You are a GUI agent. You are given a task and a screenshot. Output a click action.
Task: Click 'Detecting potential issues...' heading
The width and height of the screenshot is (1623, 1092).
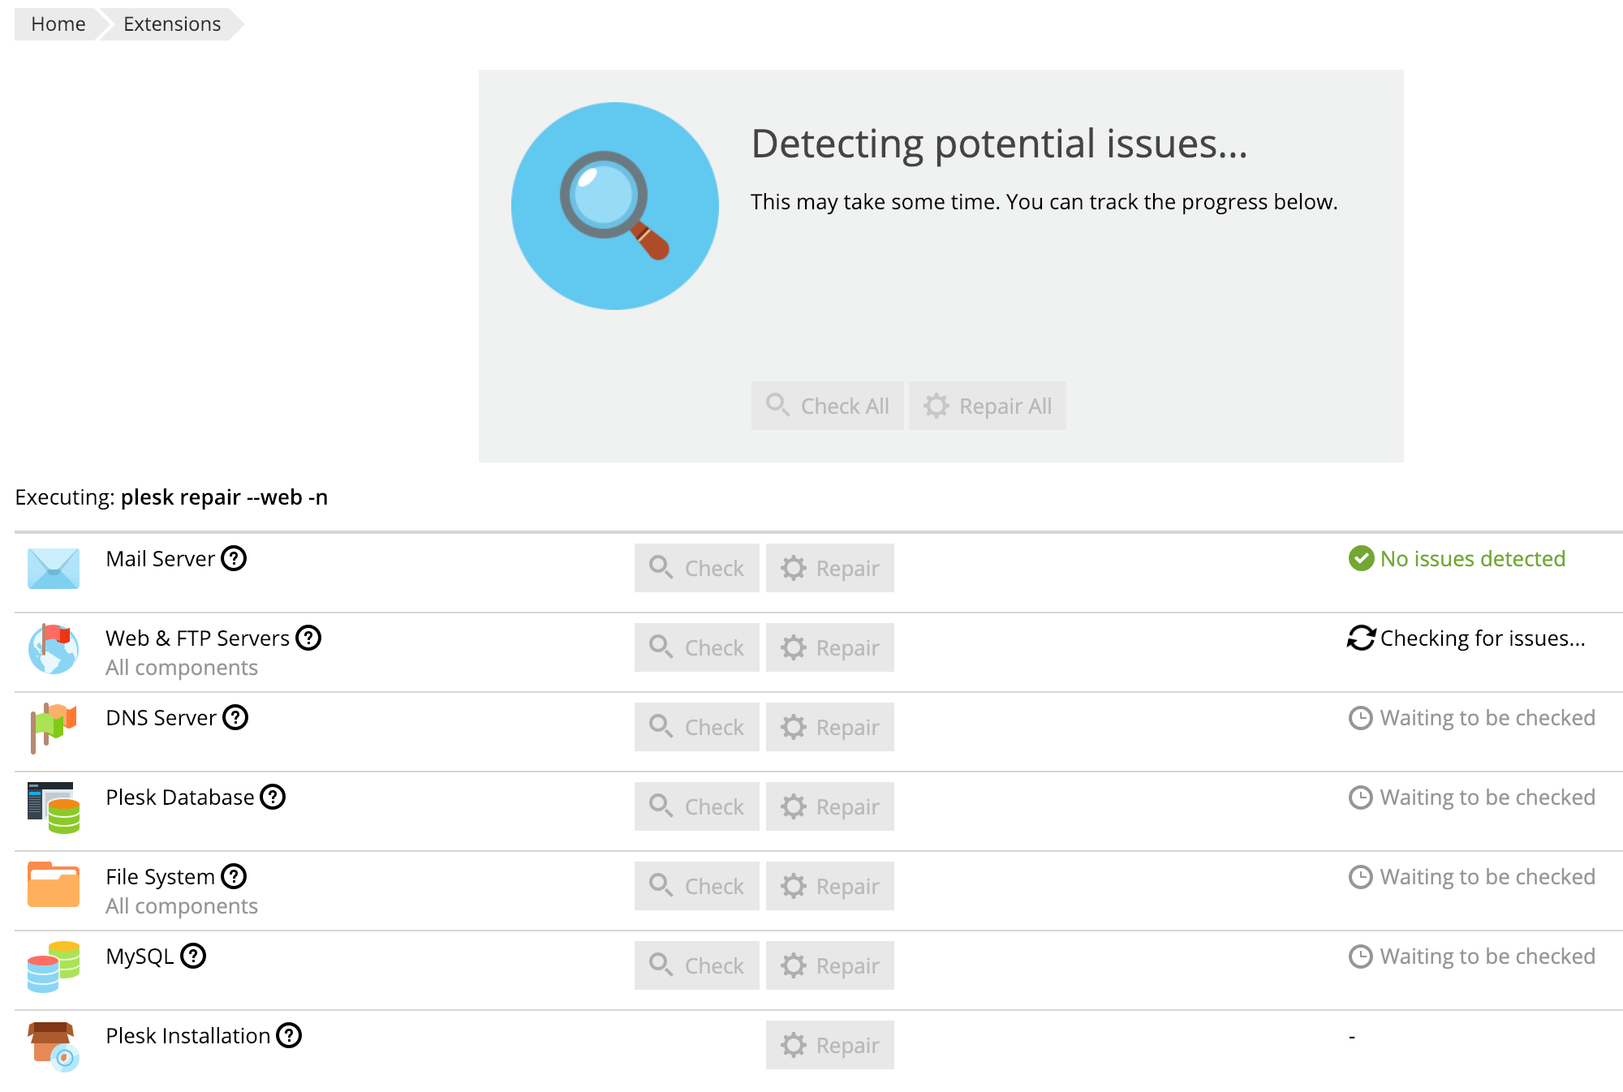click(x=999, y=144)
